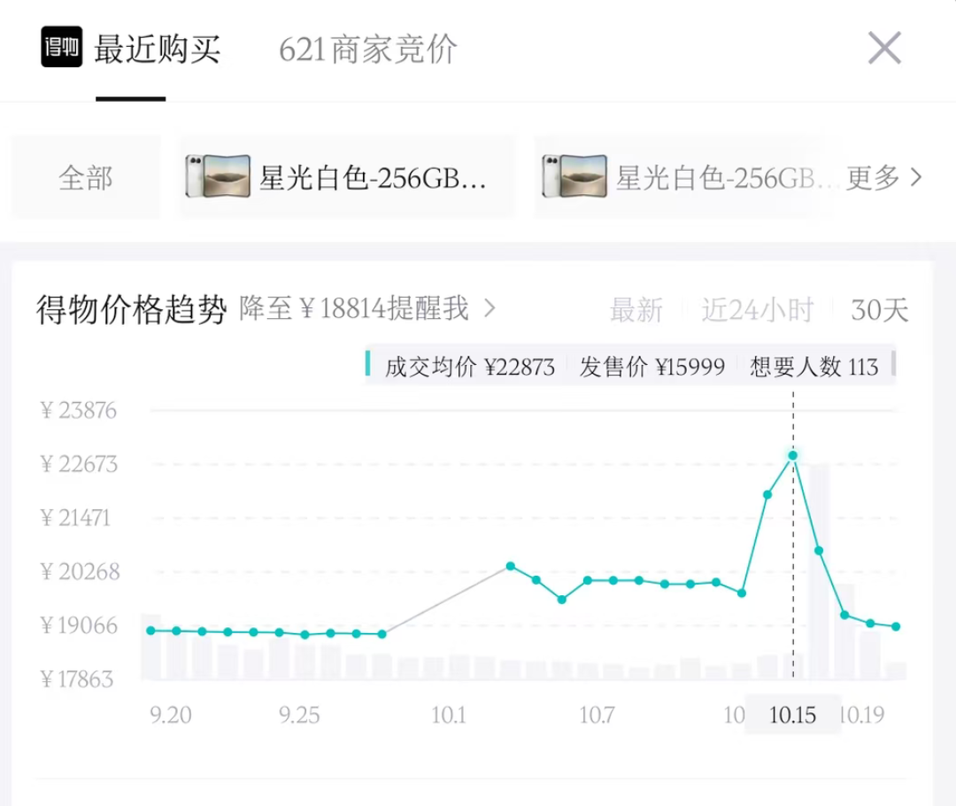Click the tallest volume bar after 10.15
Screen dimensions: 956x806
[x=819, y=571]
